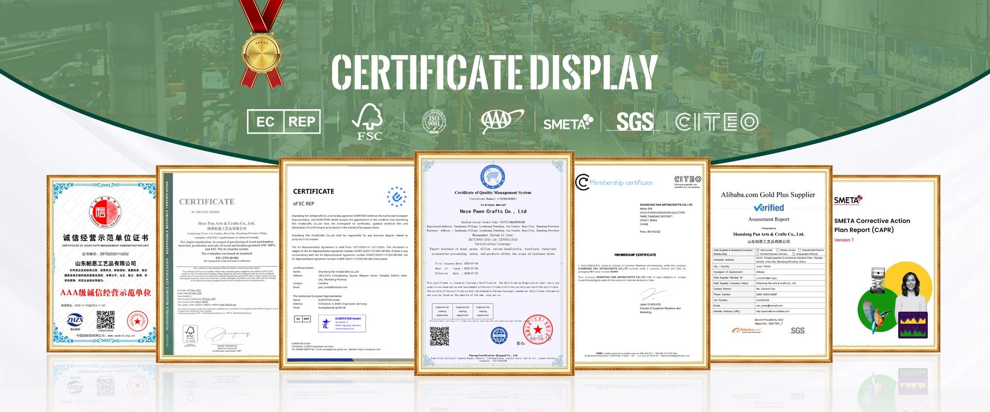
Task: Select the SMETA logo in the header row
Action: coord(568,123)
